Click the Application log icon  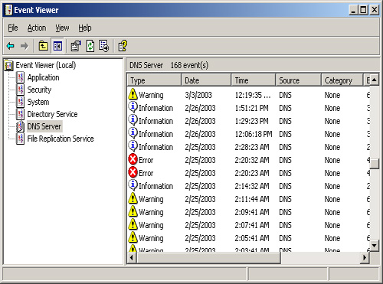pos(21,77)
